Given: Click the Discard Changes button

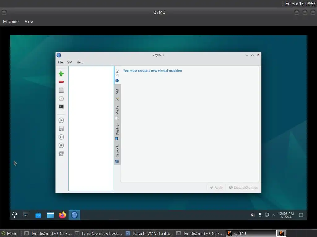Looking at the screenshot, I should 243,187.
